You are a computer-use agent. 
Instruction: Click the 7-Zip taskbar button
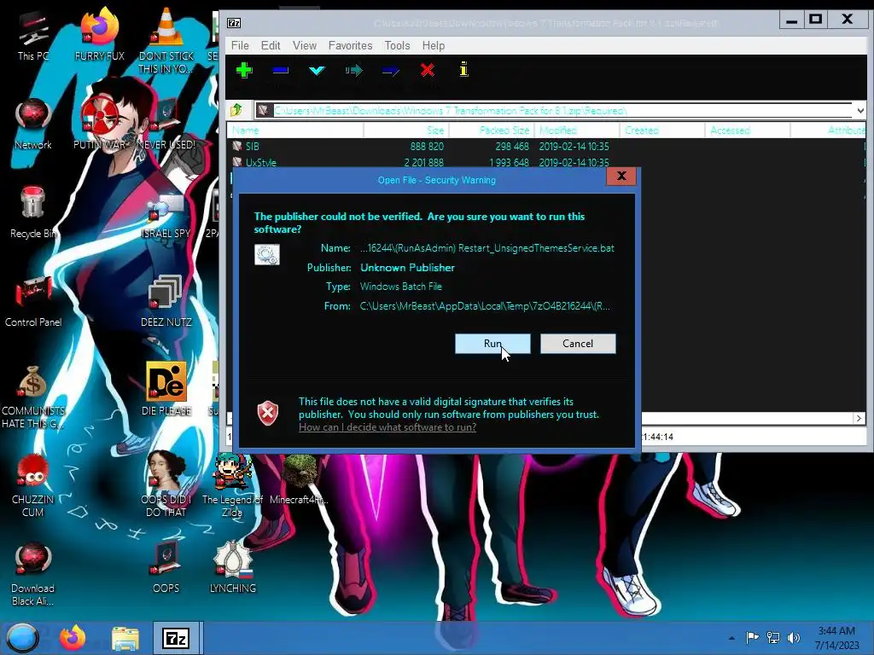[176, 638]
